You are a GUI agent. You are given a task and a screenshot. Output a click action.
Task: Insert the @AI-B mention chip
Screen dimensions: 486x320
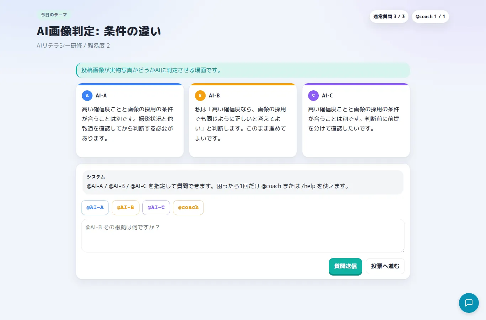point(126,208)
